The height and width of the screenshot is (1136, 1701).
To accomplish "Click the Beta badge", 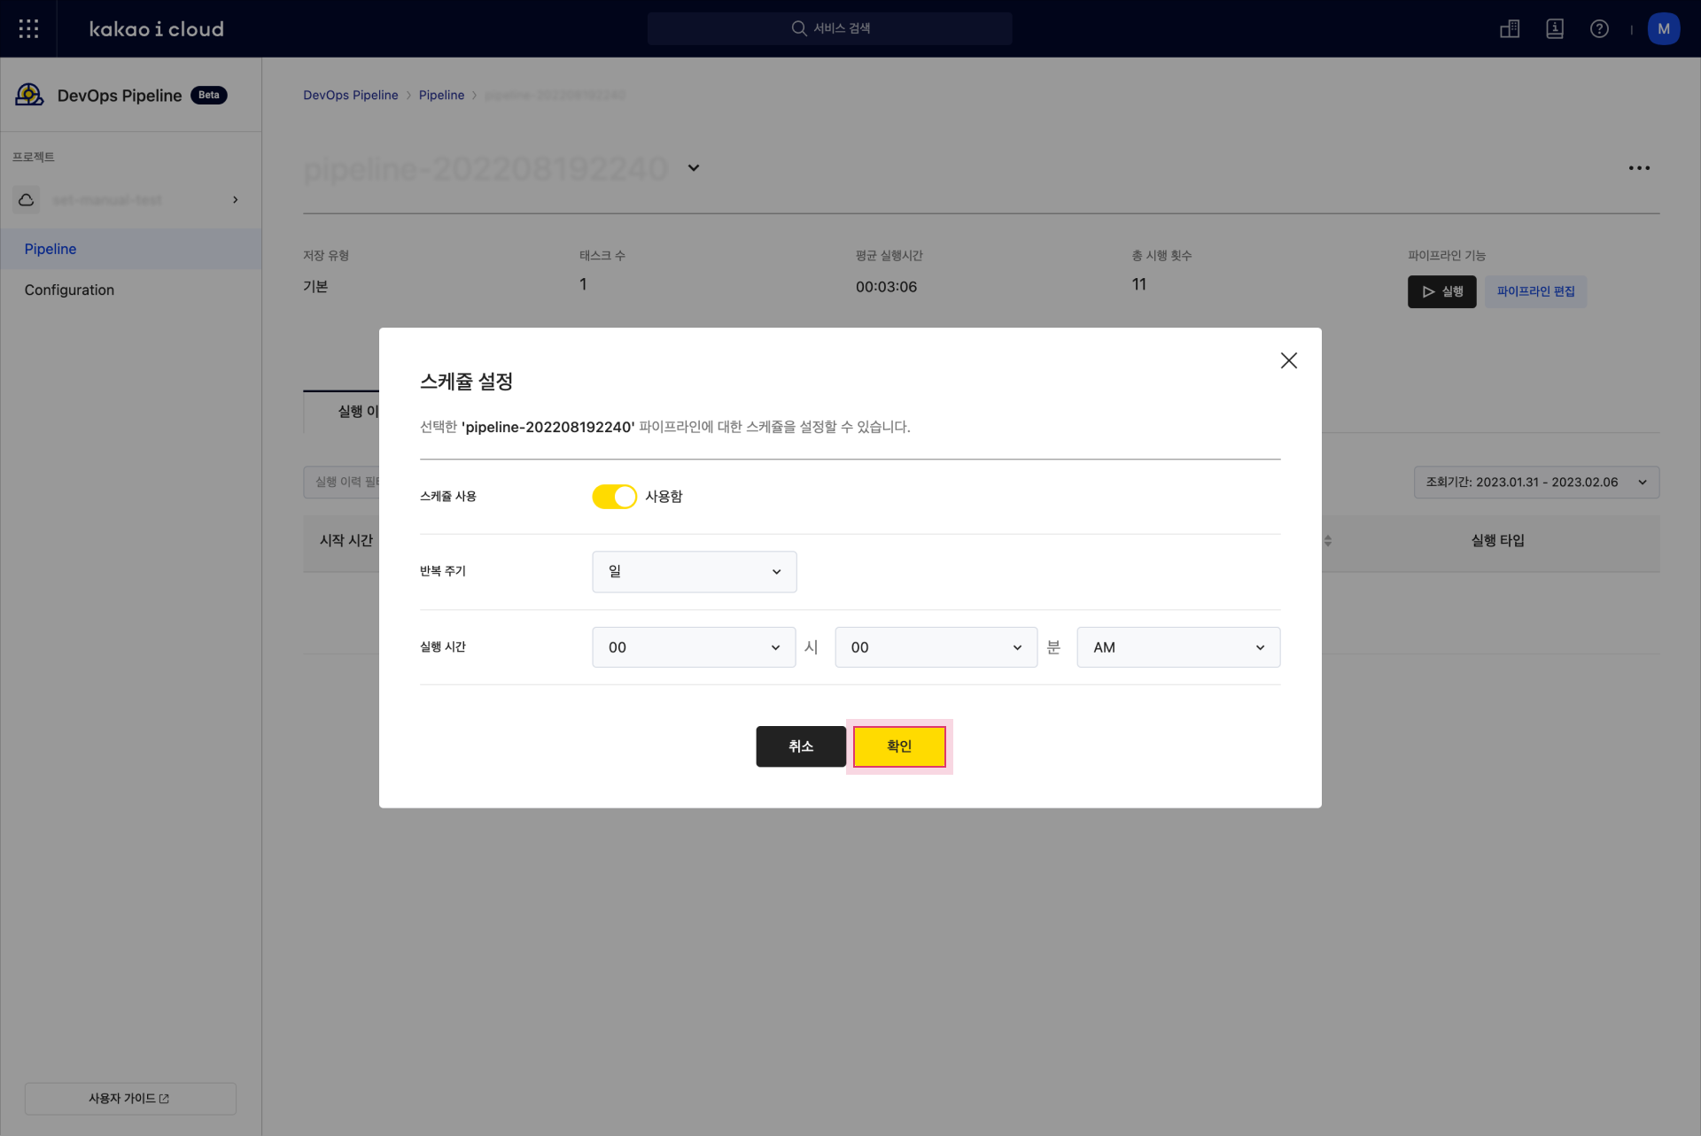I will pyautogui.click(x=209, y=95).
